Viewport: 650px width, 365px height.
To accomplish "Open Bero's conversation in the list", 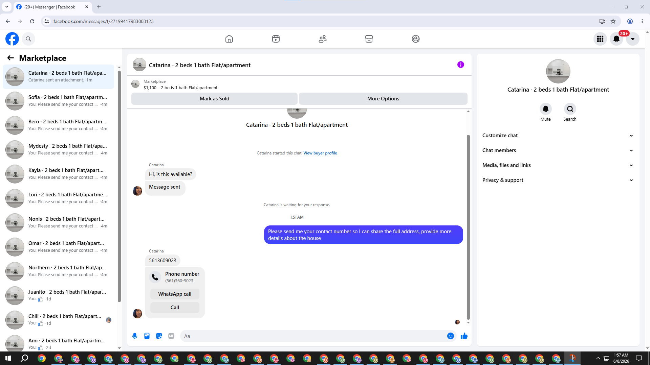I will coord(58,125).
